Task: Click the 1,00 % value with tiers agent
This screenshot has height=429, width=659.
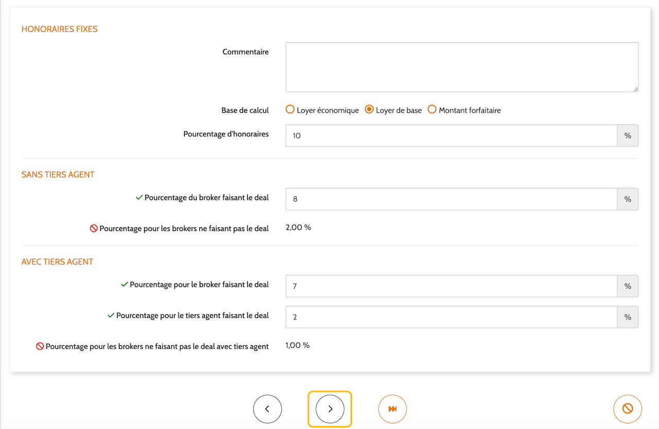Action: coord(298,346)
